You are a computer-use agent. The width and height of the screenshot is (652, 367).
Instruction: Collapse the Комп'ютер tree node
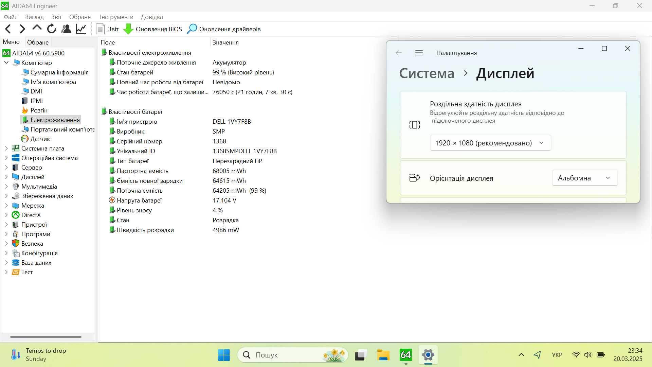click(6, 63)
